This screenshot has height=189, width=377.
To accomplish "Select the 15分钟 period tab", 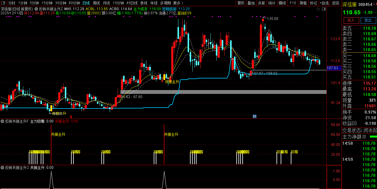I will (x=47, y=3).
